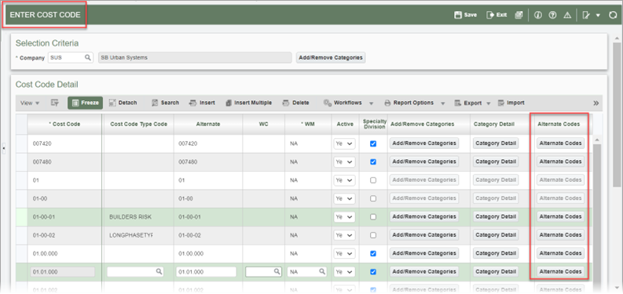Toggle Specialty Division checkbox for 007480
623x294 pixels.
[373, 162]
